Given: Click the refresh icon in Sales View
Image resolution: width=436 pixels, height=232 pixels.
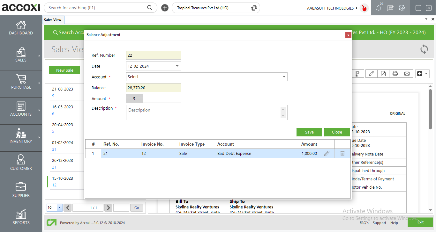Looking at the screenshot, I should coord(424,49).
